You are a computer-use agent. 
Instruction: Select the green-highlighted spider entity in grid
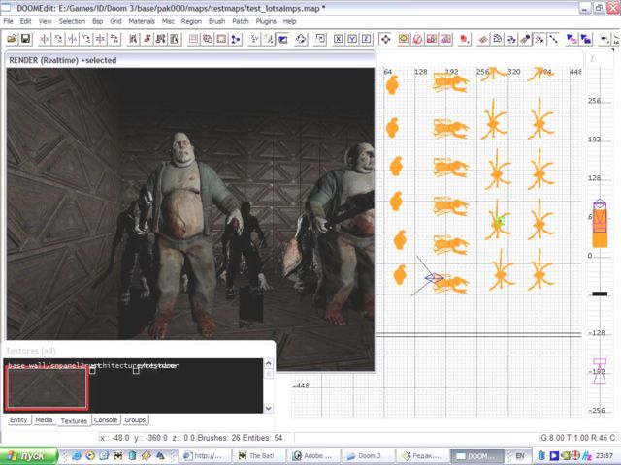(498, 222)
